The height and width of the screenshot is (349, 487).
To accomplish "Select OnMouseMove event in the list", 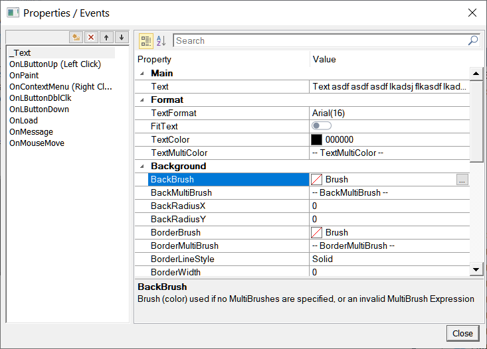I will (x=37, y=143).
